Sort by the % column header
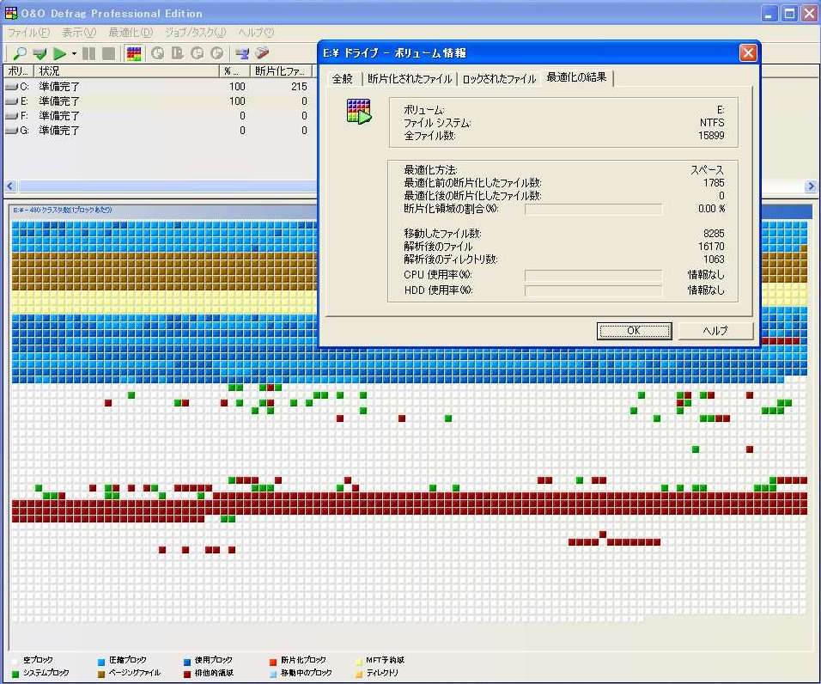821x684 pixels. [x=234, y=71]
